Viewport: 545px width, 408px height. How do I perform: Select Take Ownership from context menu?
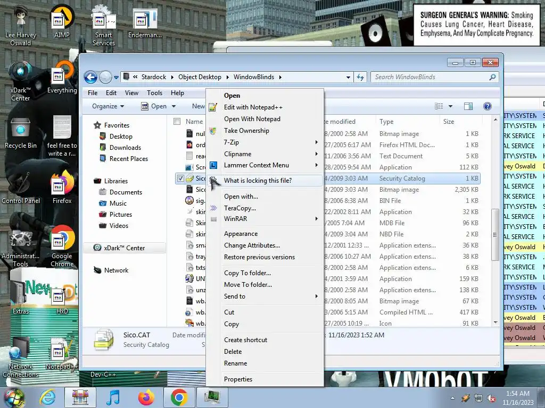265,131
